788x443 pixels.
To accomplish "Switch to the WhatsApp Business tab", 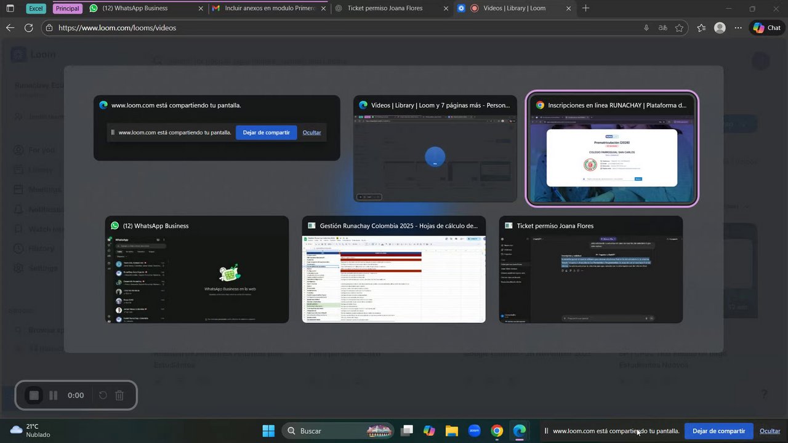I will (146, 9).
